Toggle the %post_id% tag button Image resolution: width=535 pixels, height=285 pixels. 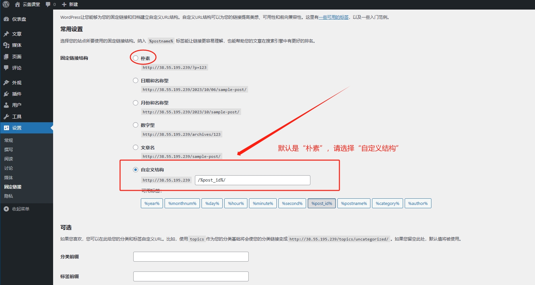tap(322, 203)
